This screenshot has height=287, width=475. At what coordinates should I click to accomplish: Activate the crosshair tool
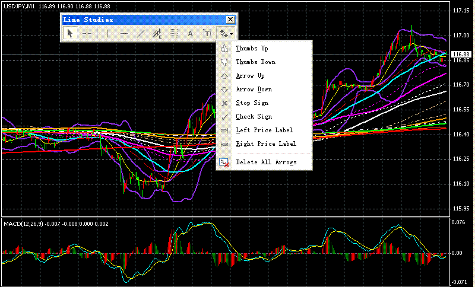pos(87,34)
